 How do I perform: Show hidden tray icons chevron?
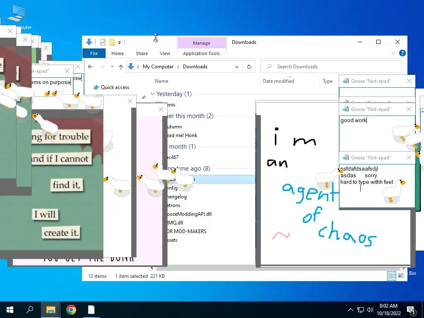tap(350, 310)
